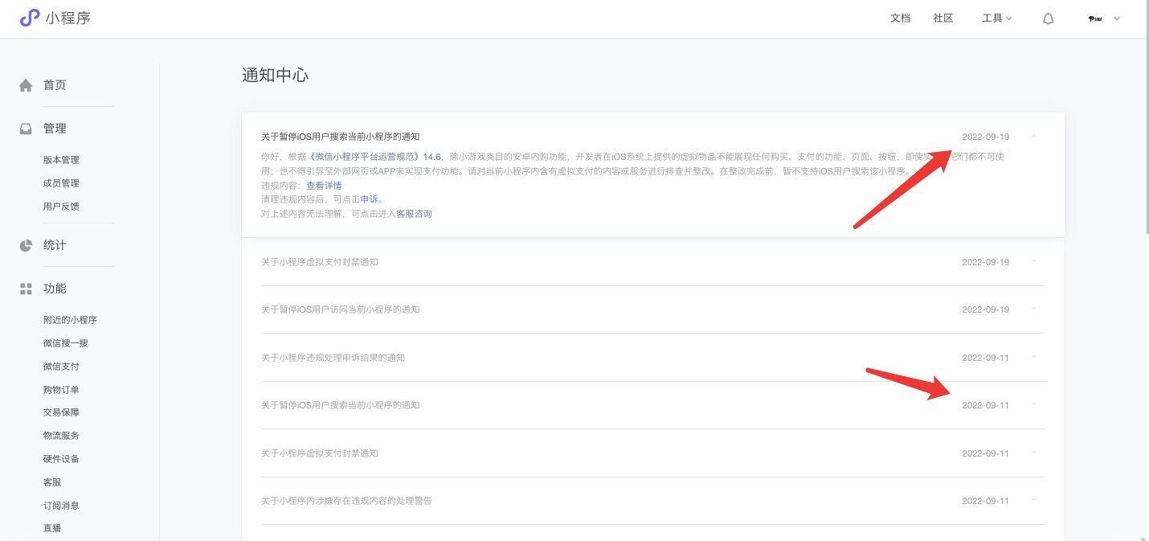Expand the iOS搜索 notice dated 2022-09-11

coord(1033,404)
